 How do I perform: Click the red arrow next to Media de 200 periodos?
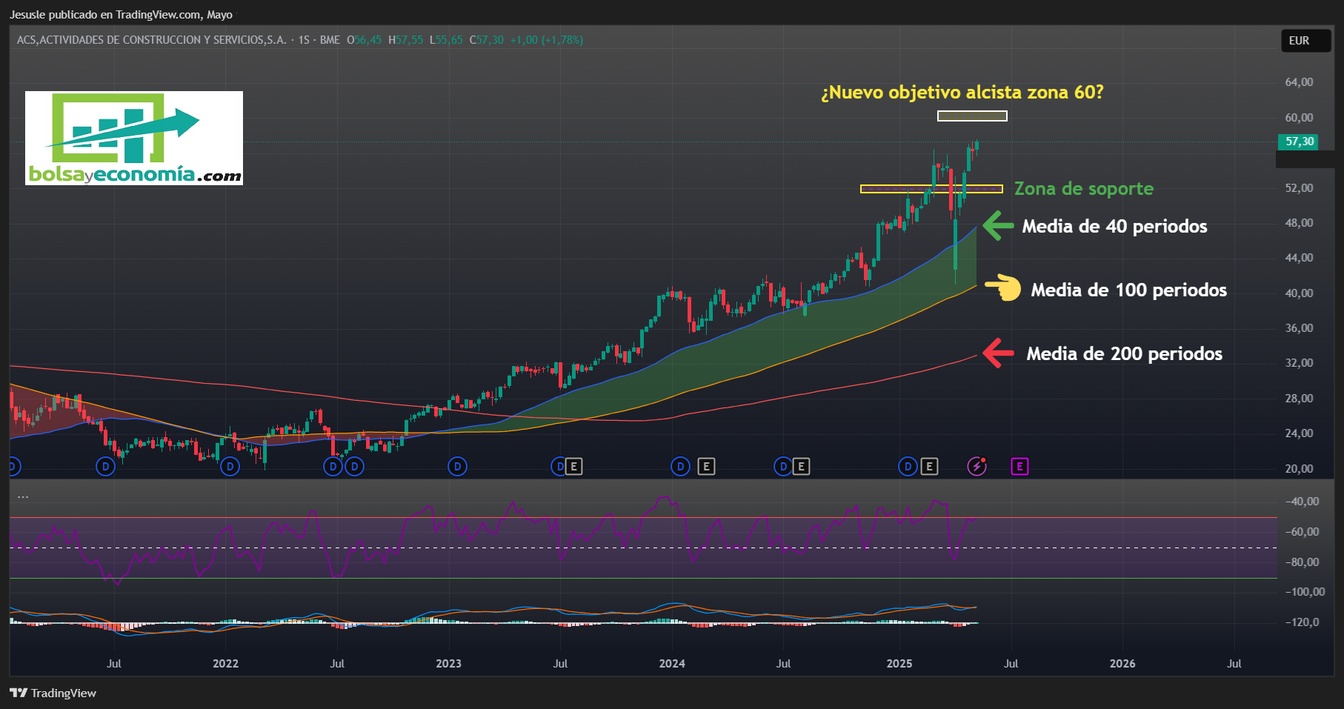tap(998, 353)
